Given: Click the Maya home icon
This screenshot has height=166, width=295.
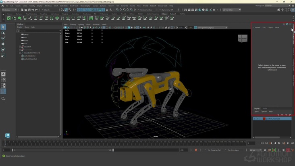Looking at the screenshot, I should 8,135.
